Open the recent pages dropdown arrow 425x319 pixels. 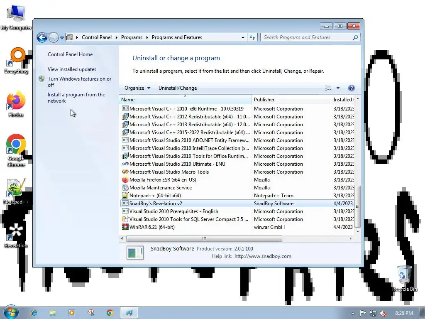pos(62,38)
